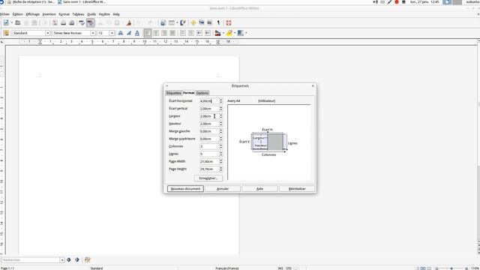Expand the Times New Roman font list
Screen dimensions: 480x270
pyautogui.click(x=93, y=33)
